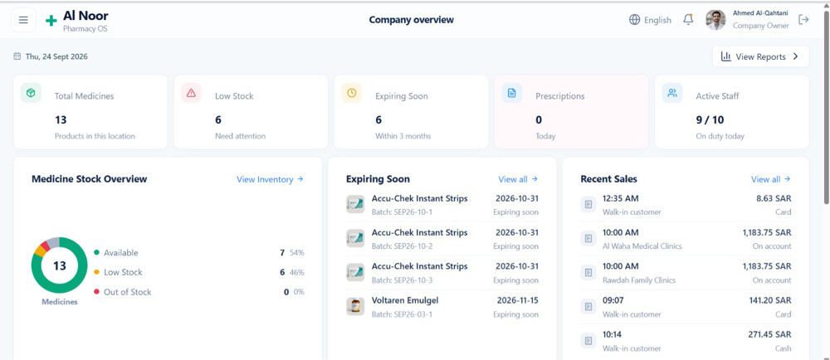
Task: Open View Inventory link
Action: click(x=270, y=179)
